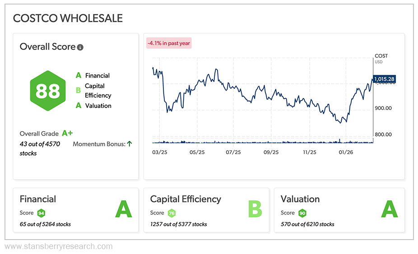Click the green 88 score hexagon

coord(47,91)
